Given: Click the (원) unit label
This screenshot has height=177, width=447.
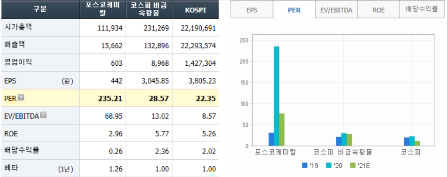Looking at the screenshot, I should [67, 81].
